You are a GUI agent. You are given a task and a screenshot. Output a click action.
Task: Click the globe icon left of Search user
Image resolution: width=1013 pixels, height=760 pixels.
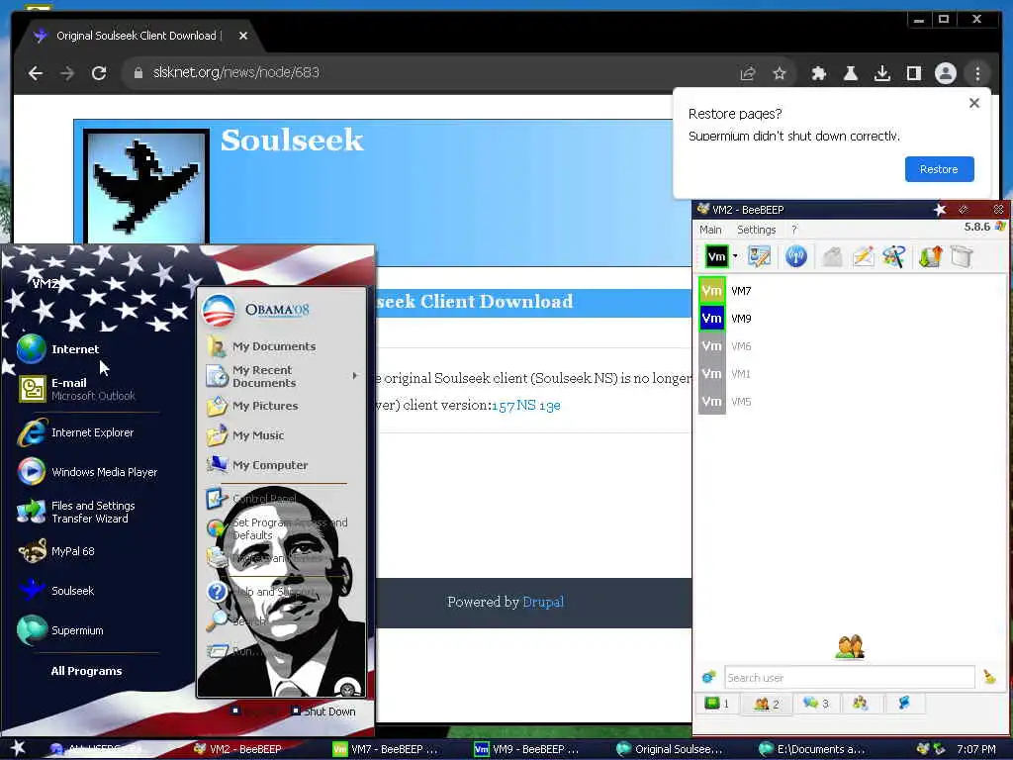click(x=708, y=677)
